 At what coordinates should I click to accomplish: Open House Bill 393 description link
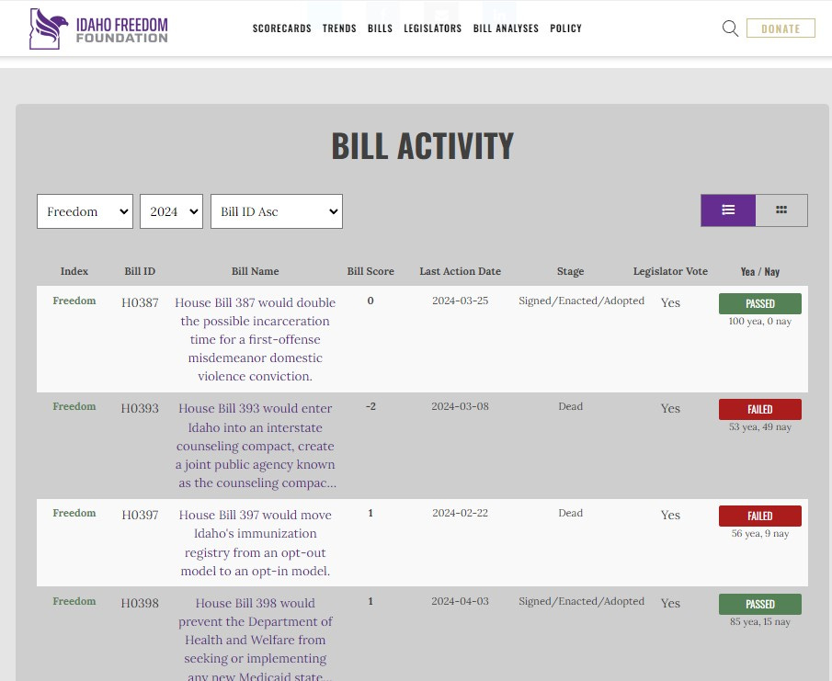256,446
